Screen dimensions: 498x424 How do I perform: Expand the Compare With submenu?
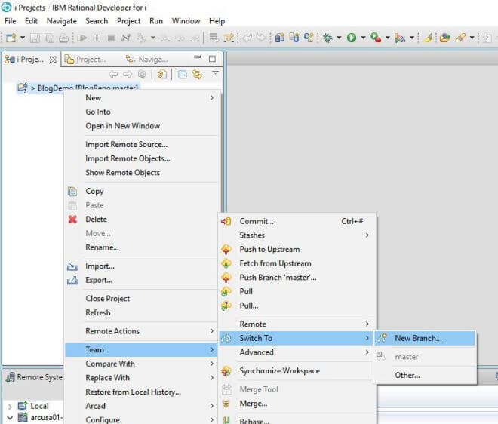141,364
